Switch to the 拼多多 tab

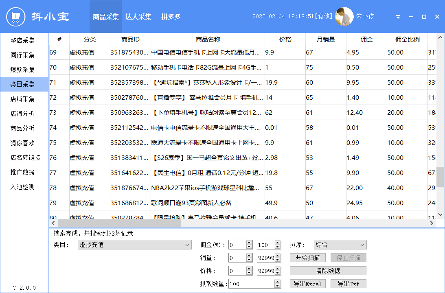(171, 17)
